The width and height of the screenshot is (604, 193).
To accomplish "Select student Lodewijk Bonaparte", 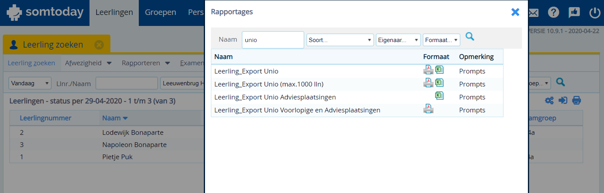I will [133, 132].
